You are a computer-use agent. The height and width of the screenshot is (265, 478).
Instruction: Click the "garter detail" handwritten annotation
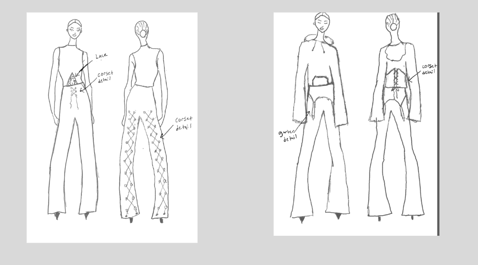coord(287,135)
